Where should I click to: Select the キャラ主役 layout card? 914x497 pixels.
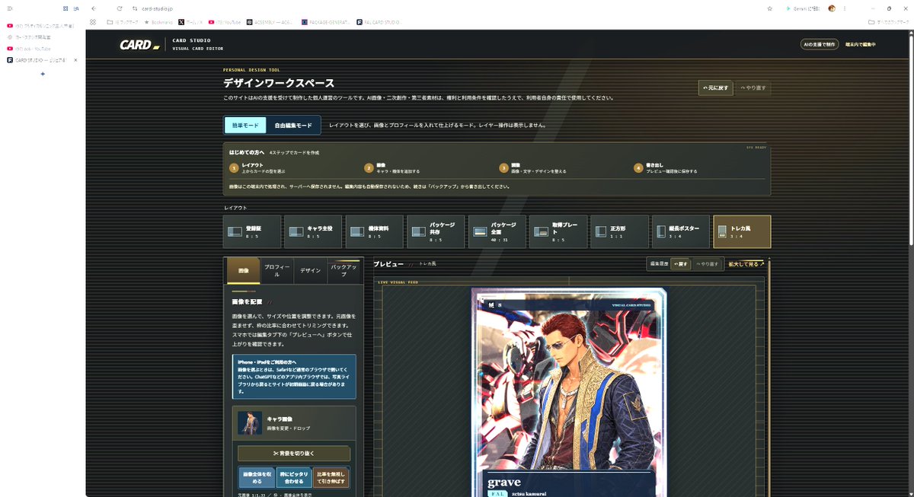tap(312, 231)
